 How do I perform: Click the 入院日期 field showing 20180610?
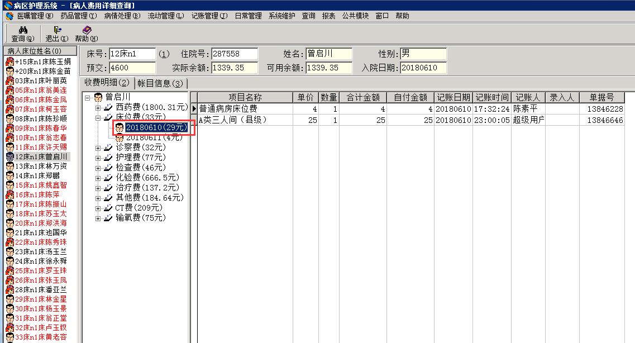tap(423, 68)
